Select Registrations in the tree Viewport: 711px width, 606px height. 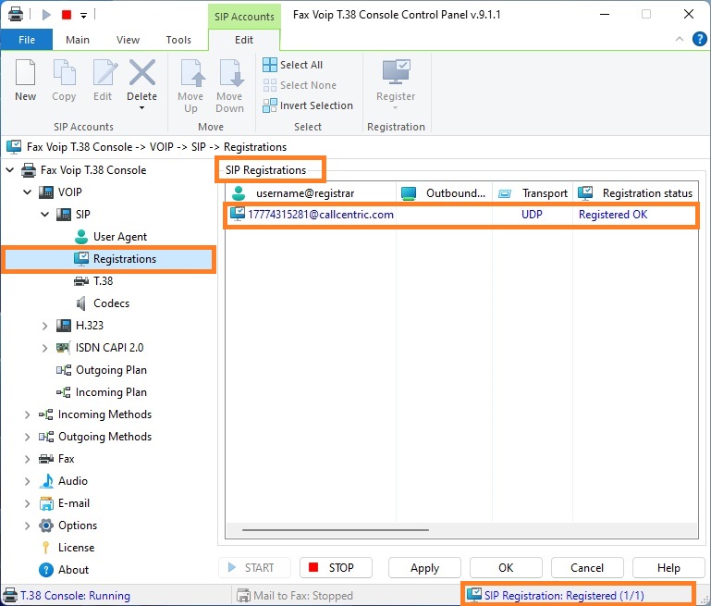point(108,259)
